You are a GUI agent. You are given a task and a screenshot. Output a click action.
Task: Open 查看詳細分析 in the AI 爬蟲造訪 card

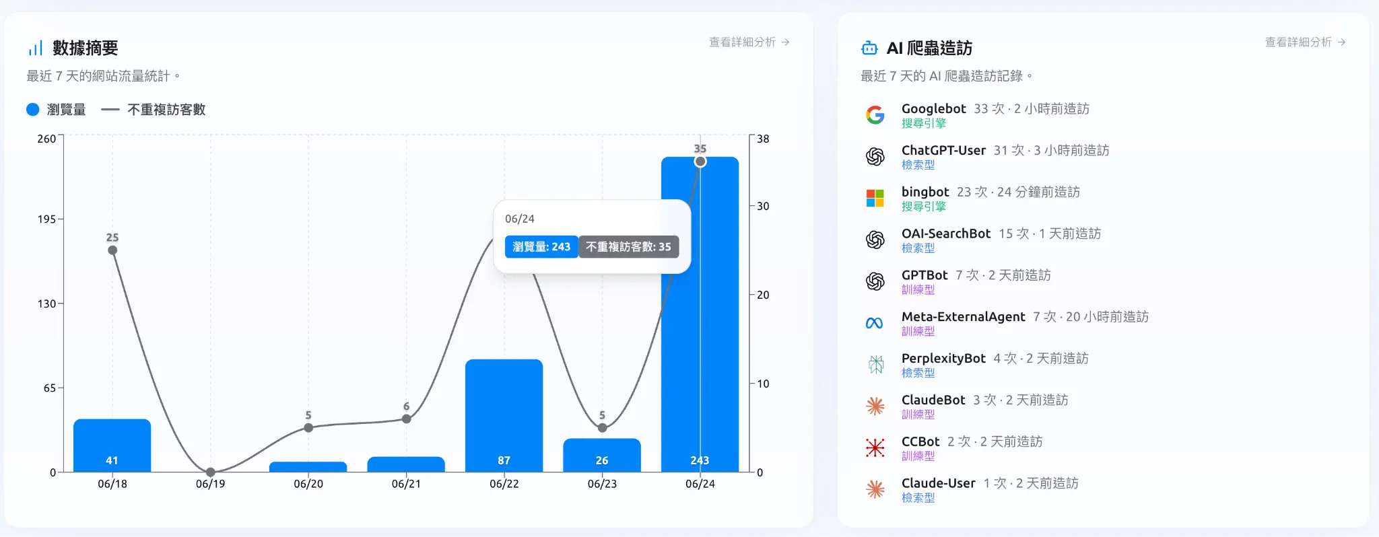pyautogui.click(x=1305, y=42)
